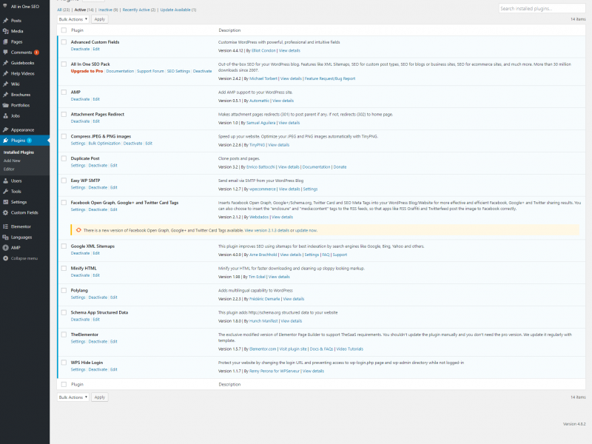This screenshot has width=592, height=444.
Task: Check the Easy WP SMTP checkbox
Action: [64, 180]
